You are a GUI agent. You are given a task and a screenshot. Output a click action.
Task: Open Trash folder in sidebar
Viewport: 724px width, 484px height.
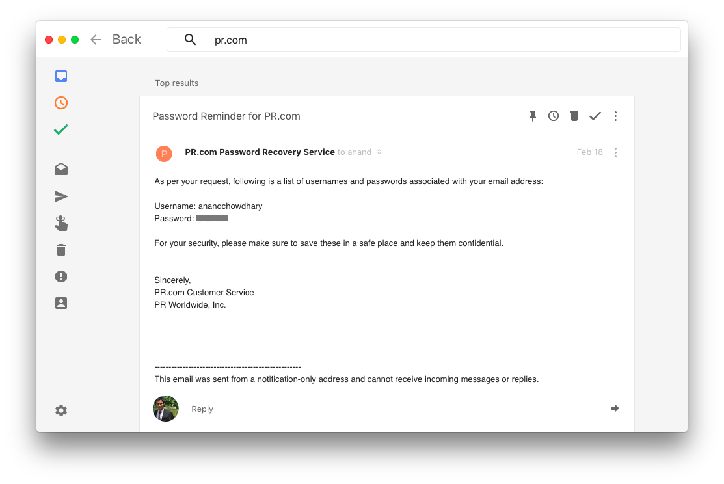click(61, 250)
